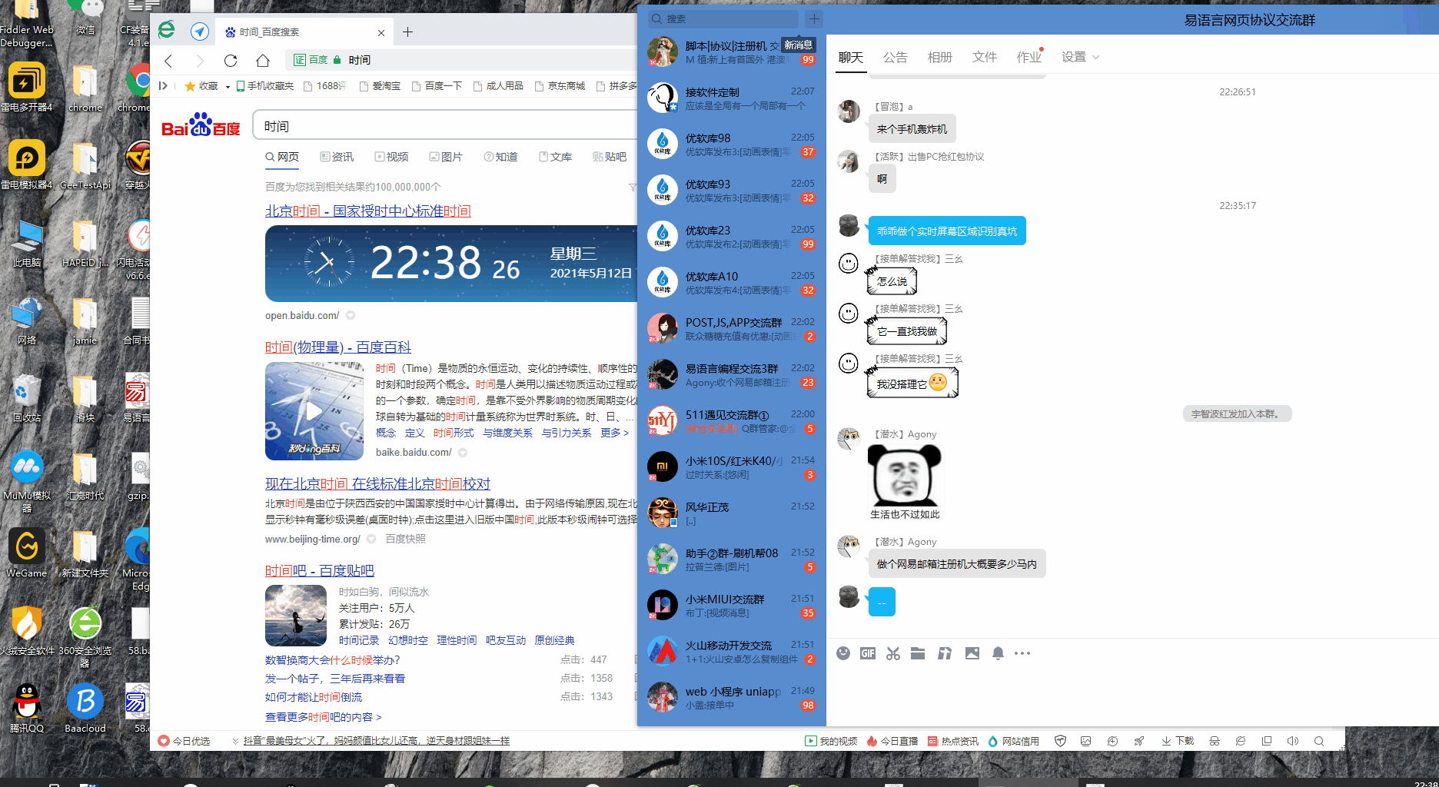1439x787 pixels.
Task: Open the emoji picker in chat
Action: 843,653
